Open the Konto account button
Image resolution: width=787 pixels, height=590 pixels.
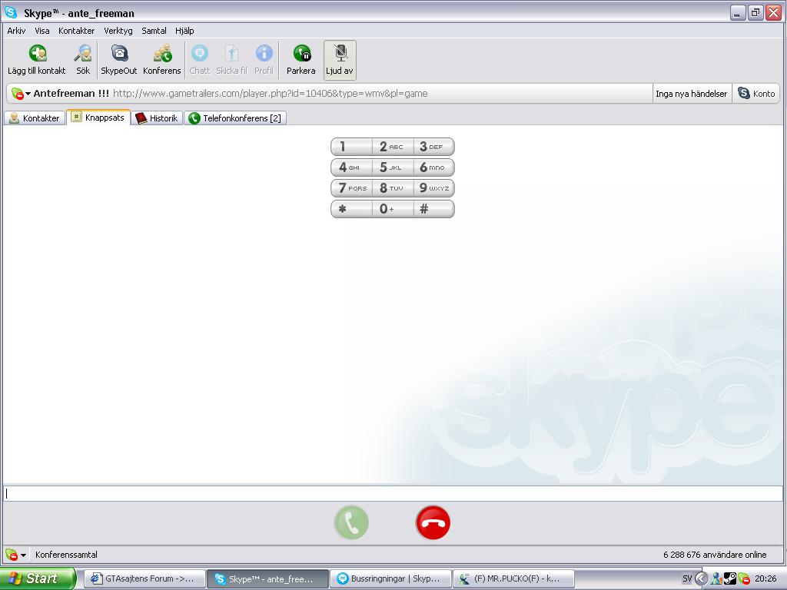pos(756,93)
